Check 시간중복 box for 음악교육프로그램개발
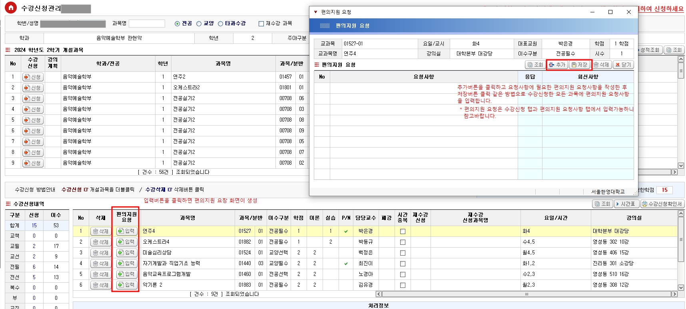 pyautogui.click(x=403, y=274)
